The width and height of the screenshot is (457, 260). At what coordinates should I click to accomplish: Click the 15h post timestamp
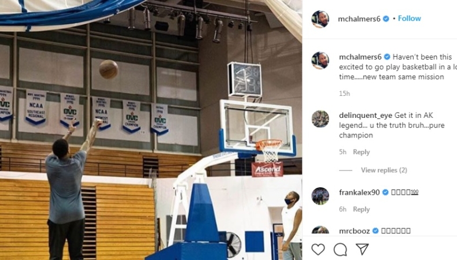point(344,94)
